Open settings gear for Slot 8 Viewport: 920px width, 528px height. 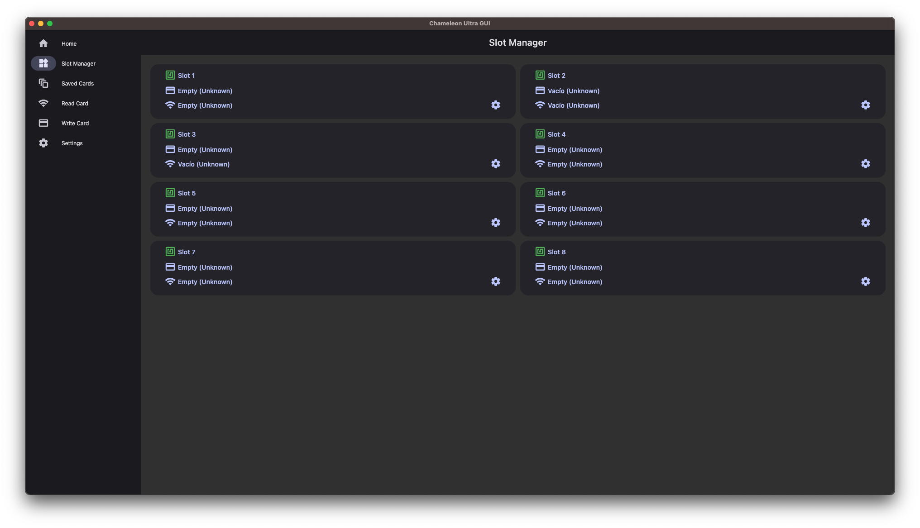point(866,281)
